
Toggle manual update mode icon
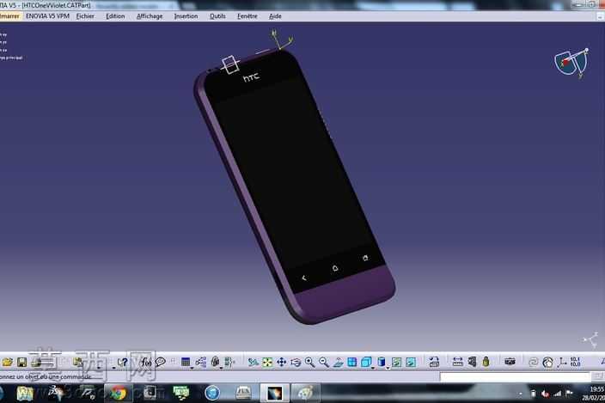point(547,362)
